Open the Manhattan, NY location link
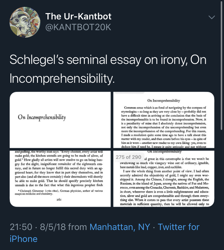 tap(120, 227)
